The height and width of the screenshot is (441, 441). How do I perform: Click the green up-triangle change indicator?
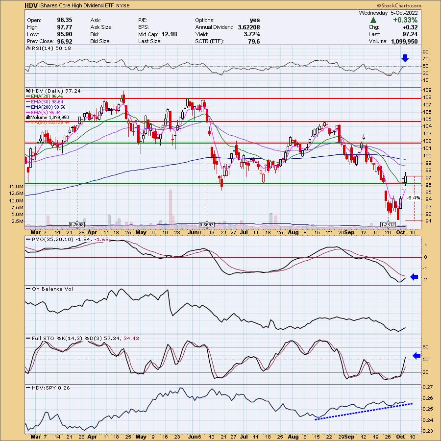[x=373, y=20]
